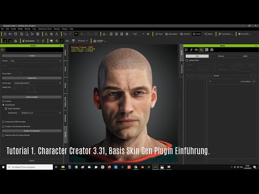Click the Undo arrow icon
This screenshot has height=194, width=259.
click(x=65, y=34)
